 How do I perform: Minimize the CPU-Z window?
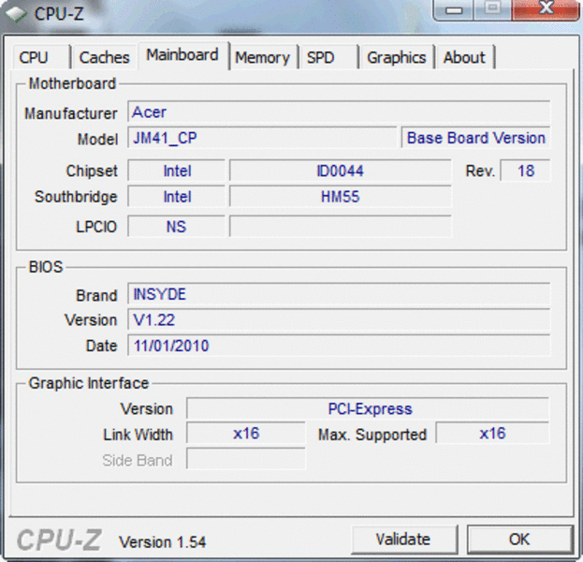pos(454,9)
